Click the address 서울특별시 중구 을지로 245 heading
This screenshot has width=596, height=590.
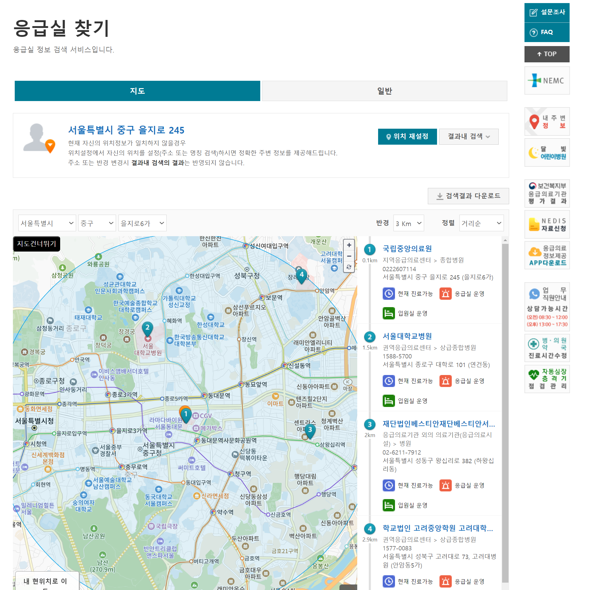[126, 130]
